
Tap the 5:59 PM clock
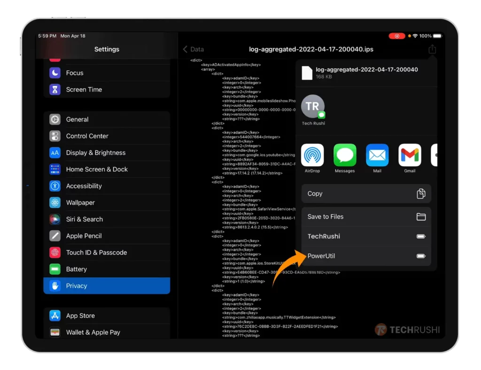coord(47,36)
